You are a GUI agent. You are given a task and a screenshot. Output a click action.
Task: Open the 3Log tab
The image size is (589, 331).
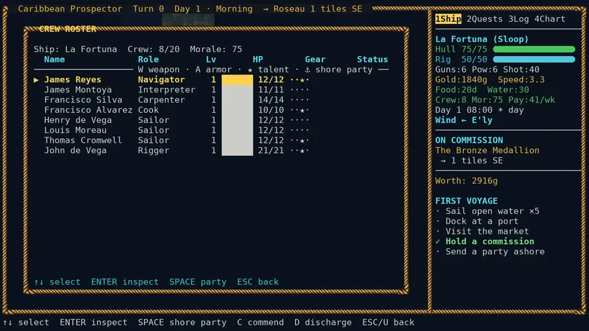[518, 18]
